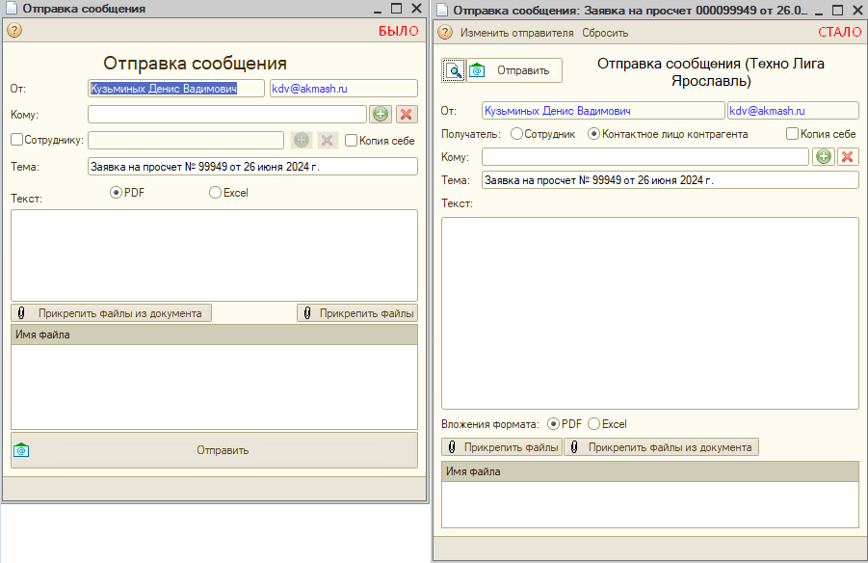Click Прикрепить файлы из документа in left window
The image size is (868, 563).
point(111,313)
